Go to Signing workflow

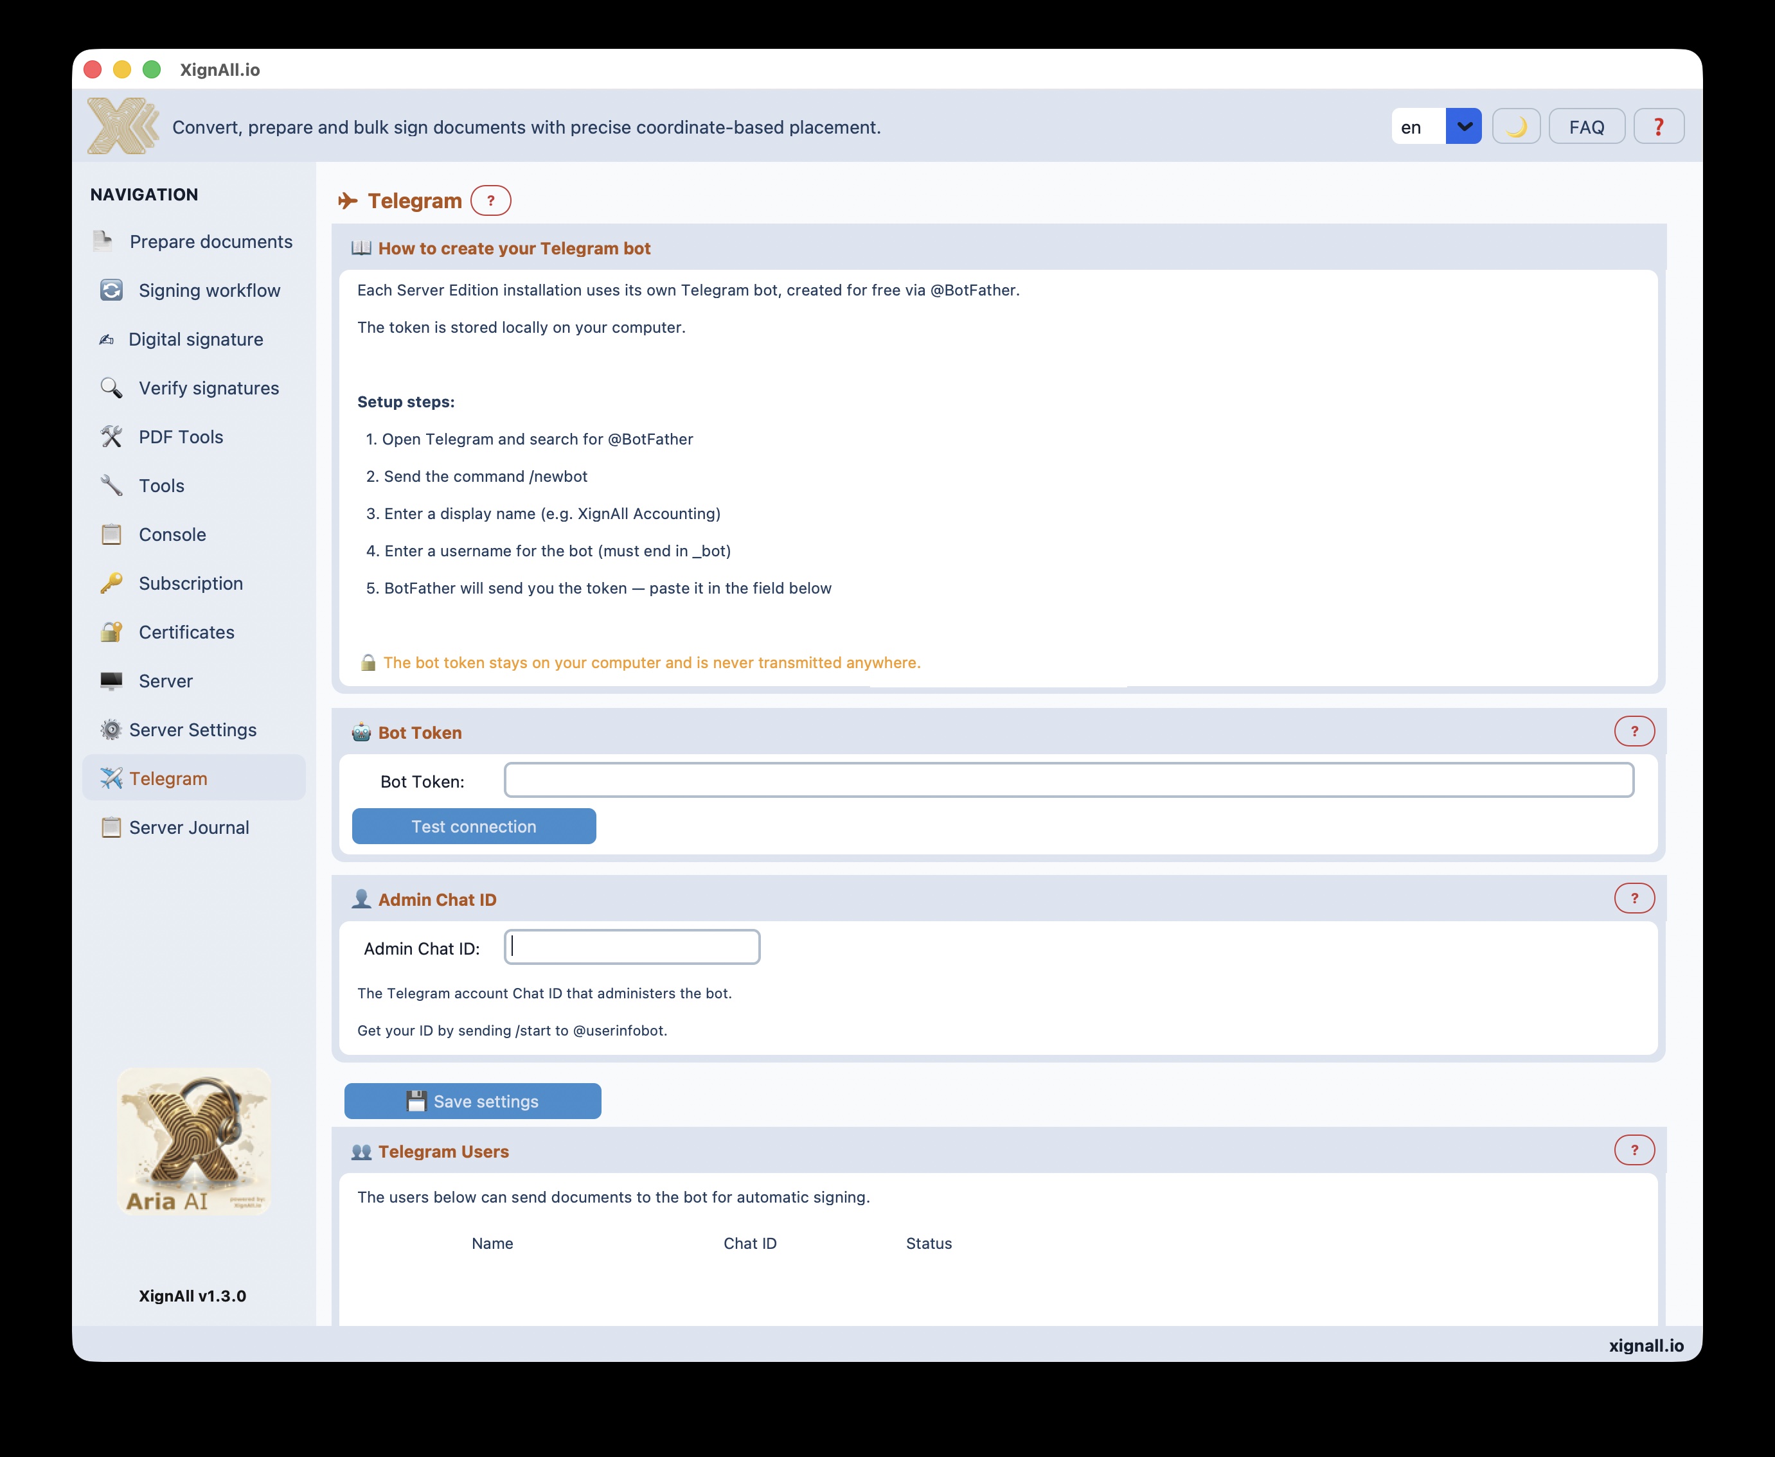194,290
